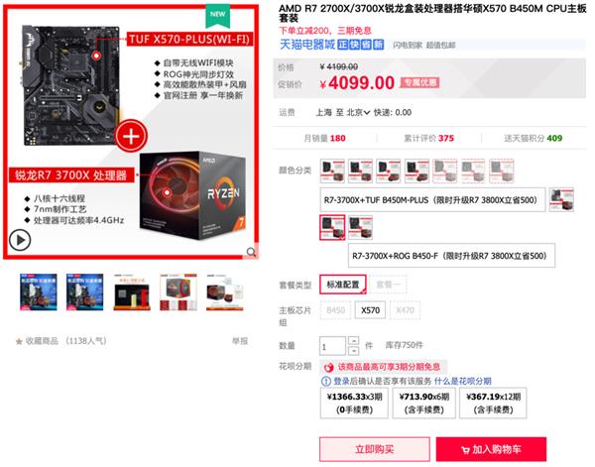Select the R7-3700X+ROG B450-F option
Viewport: 595px width, 467px height.
click(451, 256)
